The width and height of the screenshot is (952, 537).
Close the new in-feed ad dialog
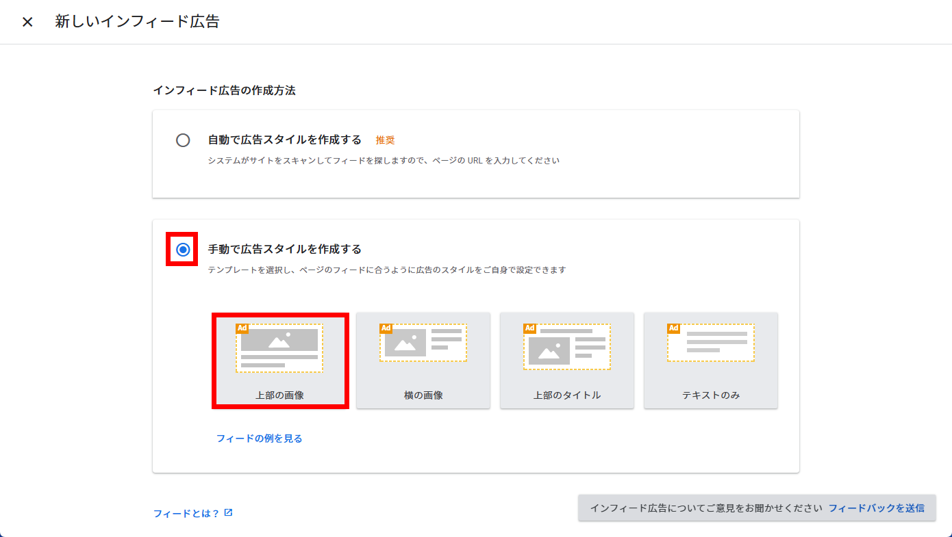pyautogui.click(x=27, y=22)
